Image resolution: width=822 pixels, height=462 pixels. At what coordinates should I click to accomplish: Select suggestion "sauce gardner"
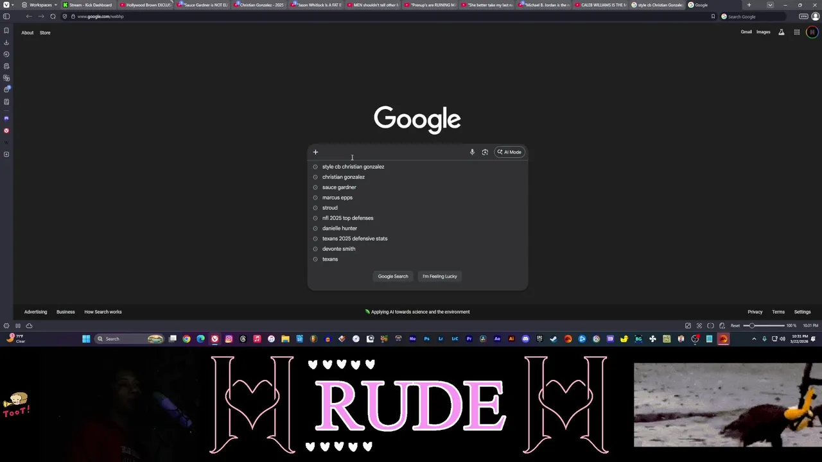click(339, 187)
